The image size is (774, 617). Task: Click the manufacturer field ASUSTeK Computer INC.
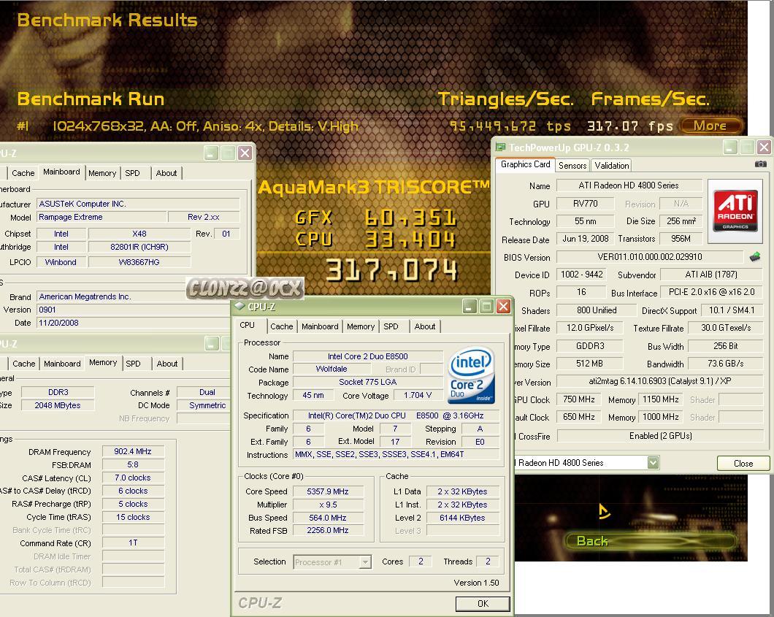138,204
